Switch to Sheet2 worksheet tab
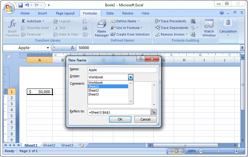 [x=49, y=145]
